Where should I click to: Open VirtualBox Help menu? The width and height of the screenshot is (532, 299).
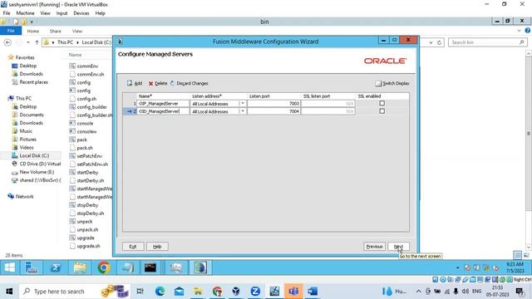coord(100,13)
